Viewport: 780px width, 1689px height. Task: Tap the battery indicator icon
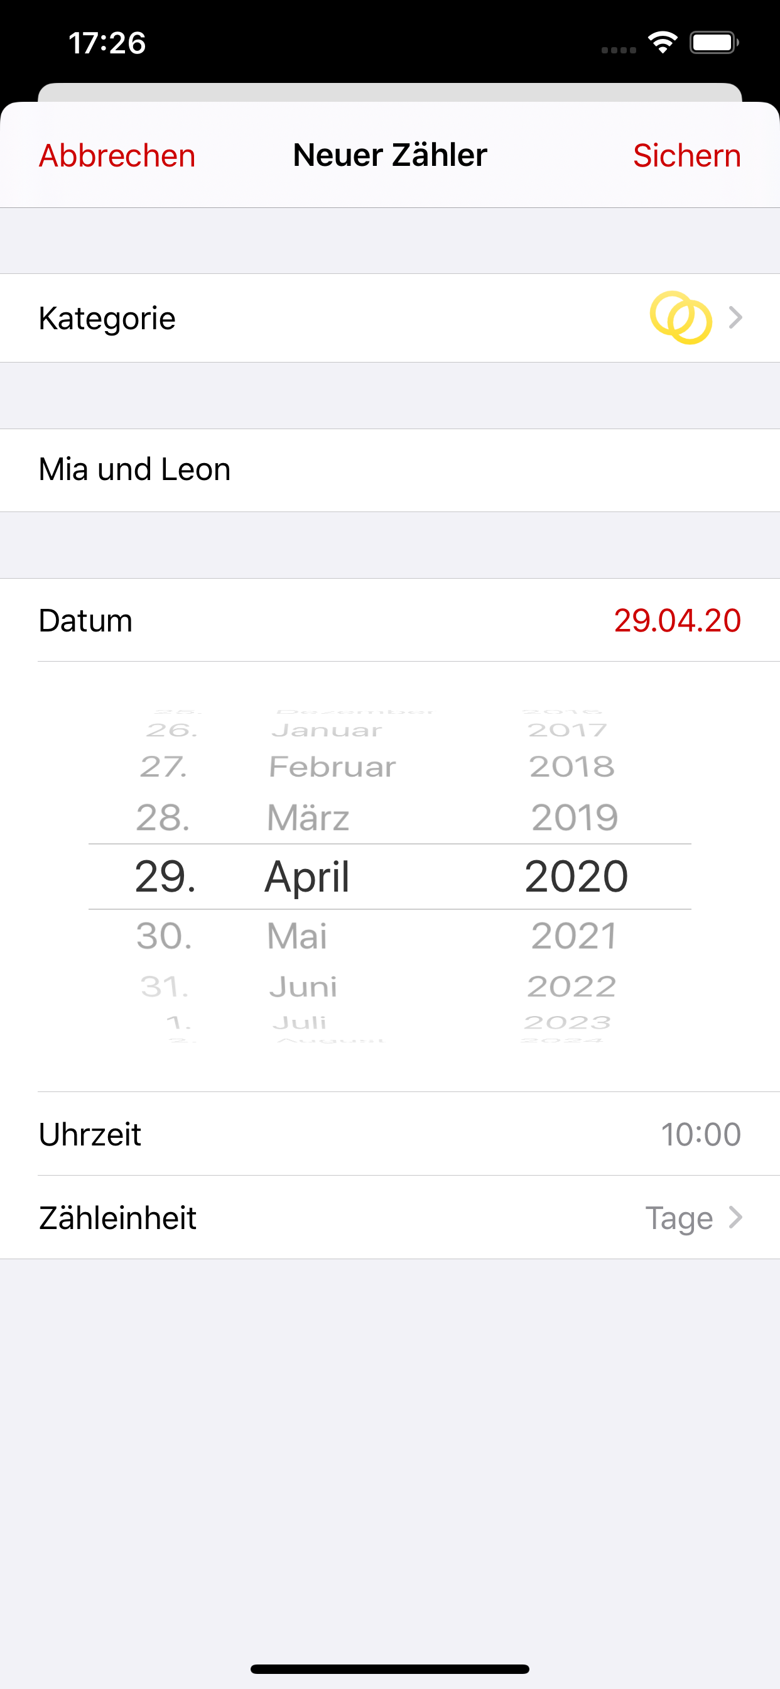click(713, 43)
